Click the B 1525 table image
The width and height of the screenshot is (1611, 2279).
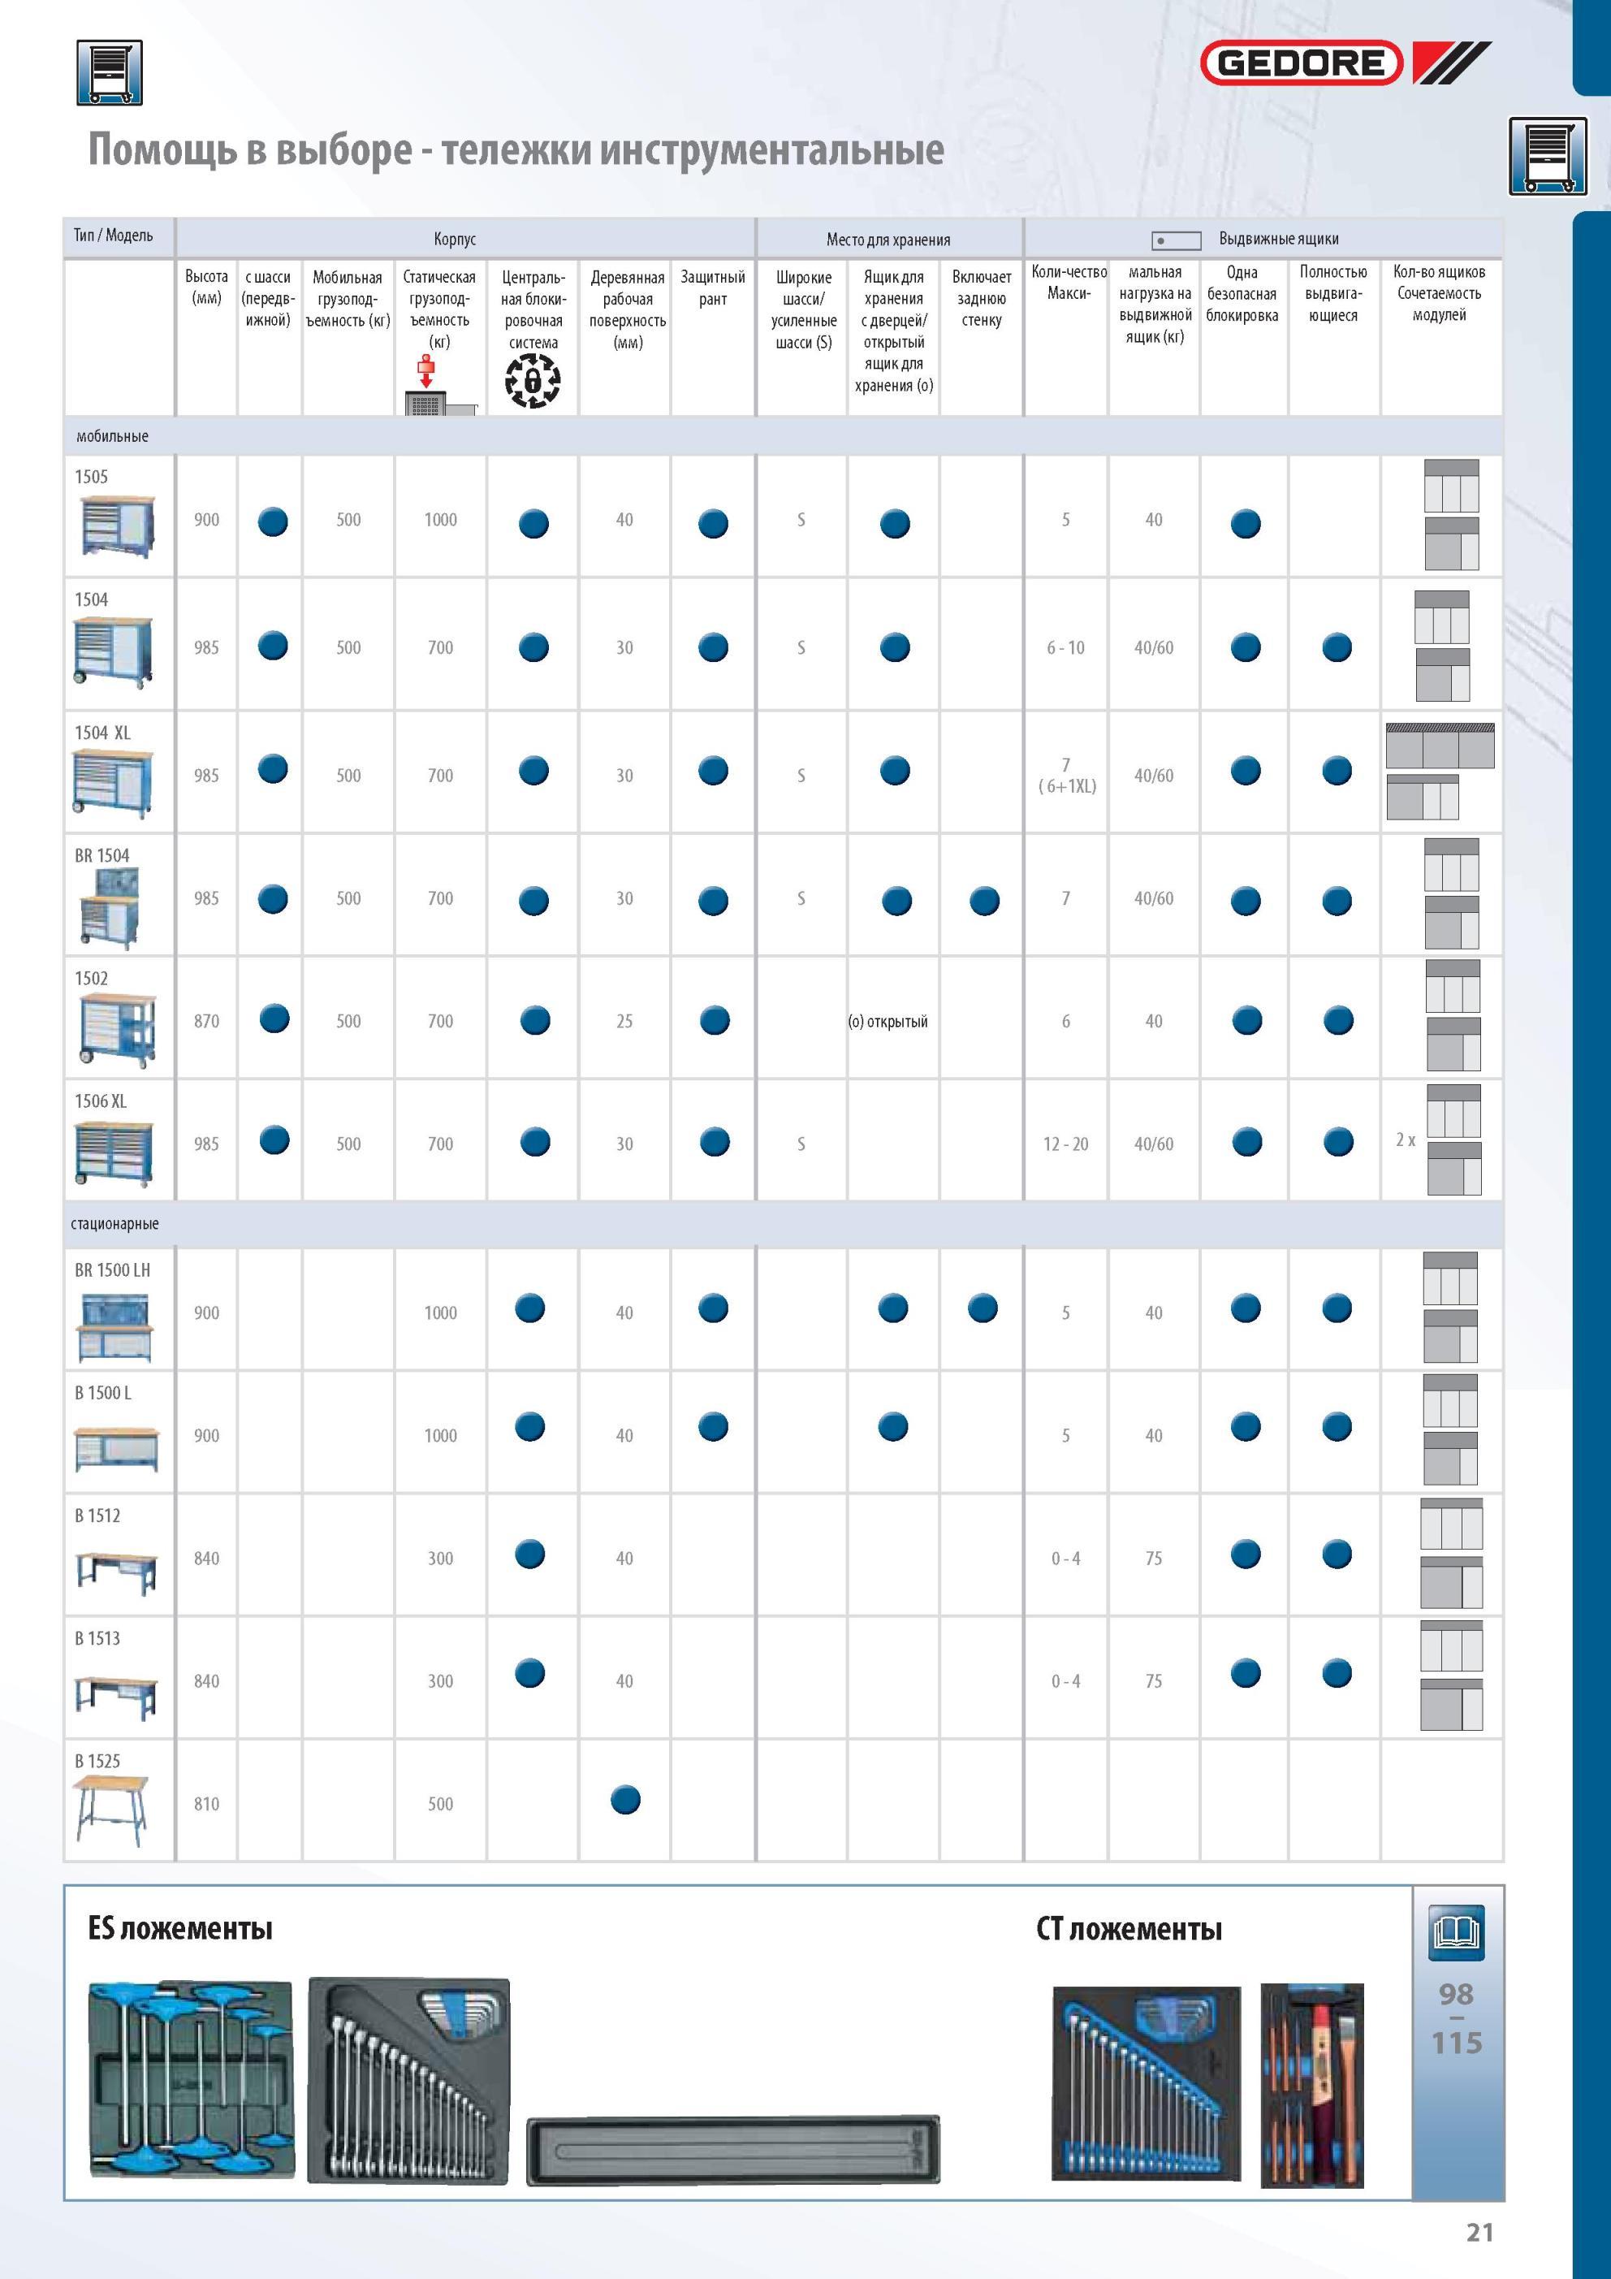110,1810
